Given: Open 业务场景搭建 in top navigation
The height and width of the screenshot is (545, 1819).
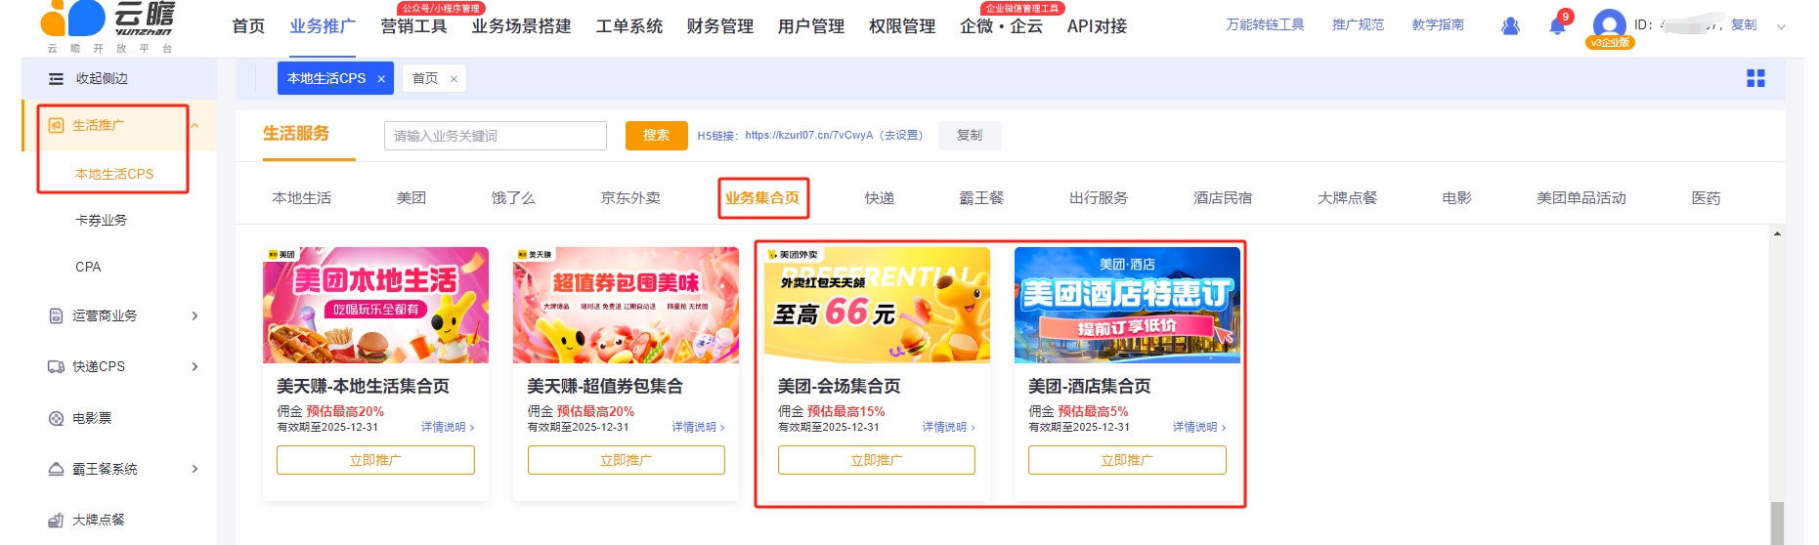Looking at the screenshot, I should 521,26.
